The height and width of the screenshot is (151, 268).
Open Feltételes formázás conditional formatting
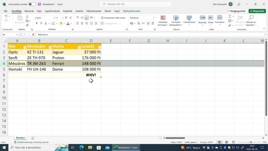pyautogui.click(x=163, y=21)
